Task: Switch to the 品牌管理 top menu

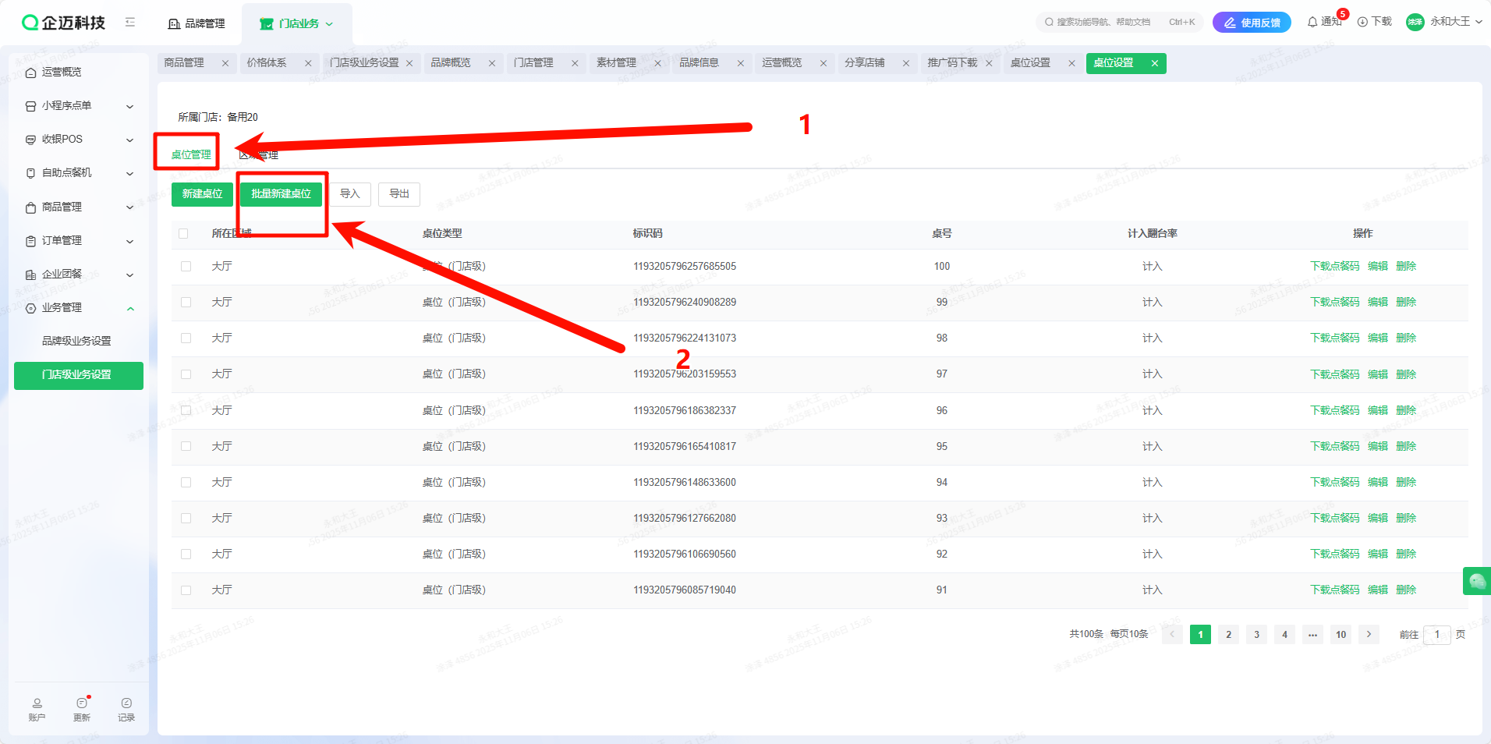Action: click(197, 23)
